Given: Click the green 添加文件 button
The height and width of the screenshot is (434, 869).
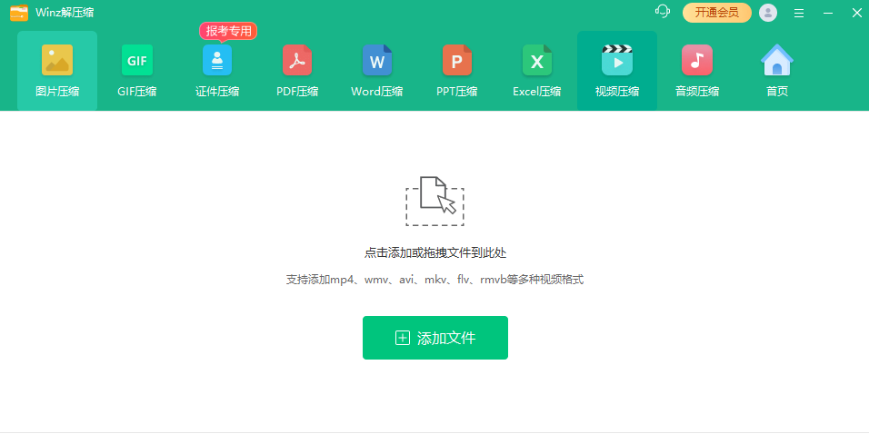Looking at the screenshot, I should (435, 338).
